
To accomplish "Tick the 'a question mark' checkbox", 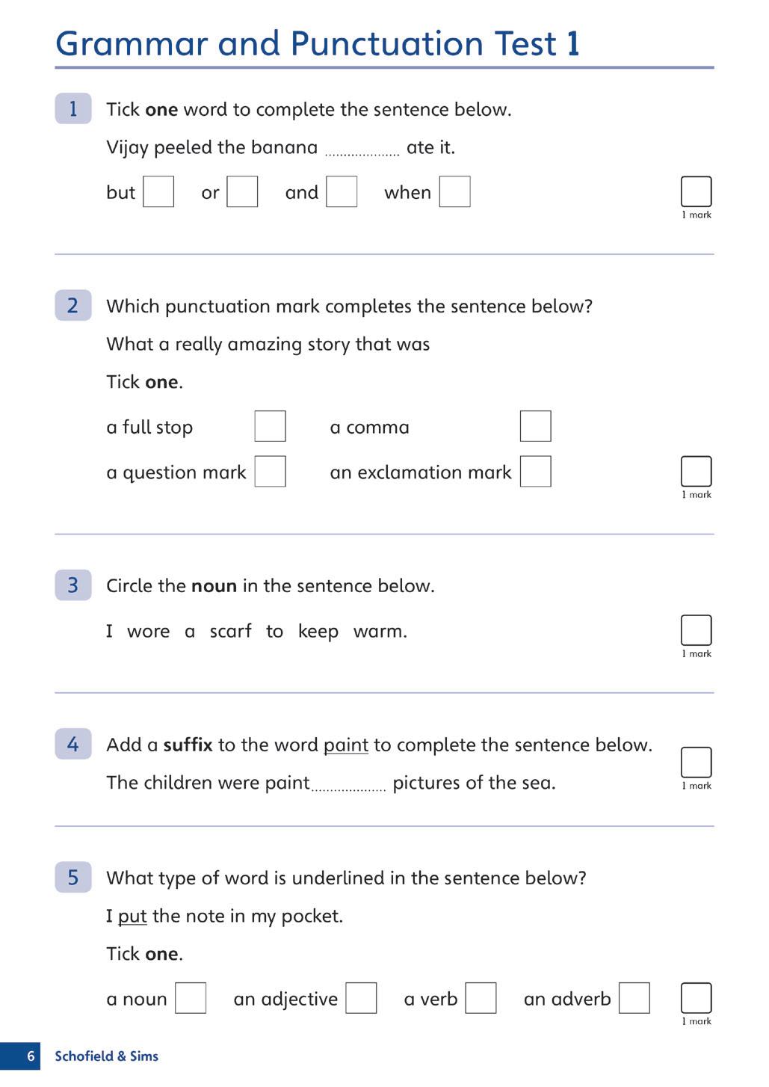I will click(271, 472).
